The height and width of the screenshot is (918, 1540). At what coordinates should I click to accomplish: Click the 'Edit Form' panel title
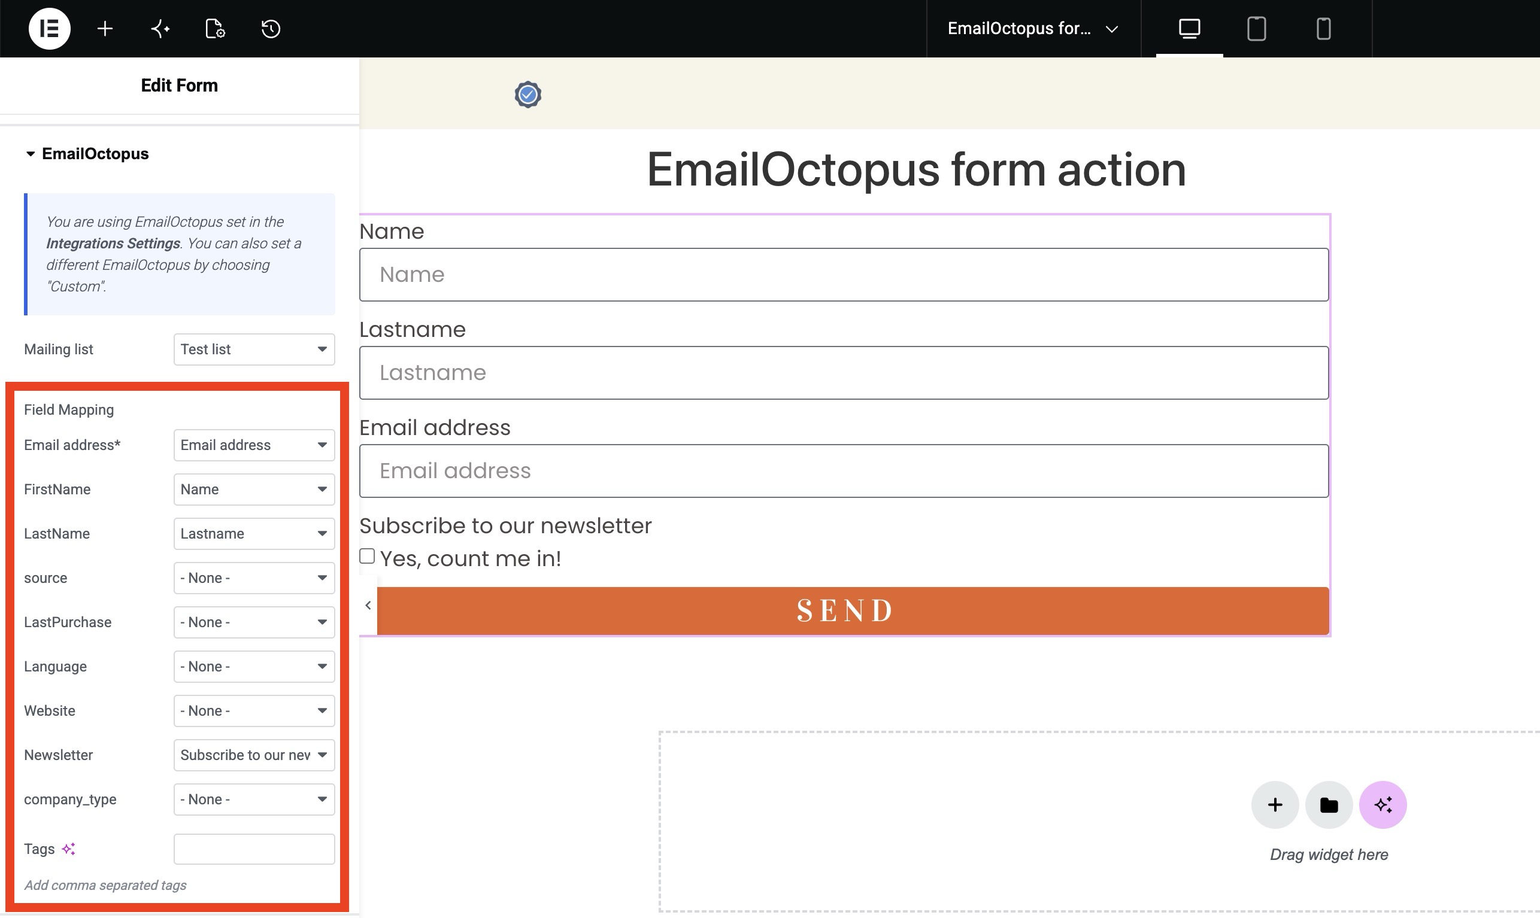point(180,86)
